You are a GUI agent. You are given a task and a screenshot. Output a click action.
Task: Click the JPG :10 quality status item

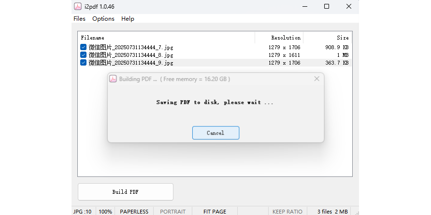pyautogui.click(x=82, y=211)
